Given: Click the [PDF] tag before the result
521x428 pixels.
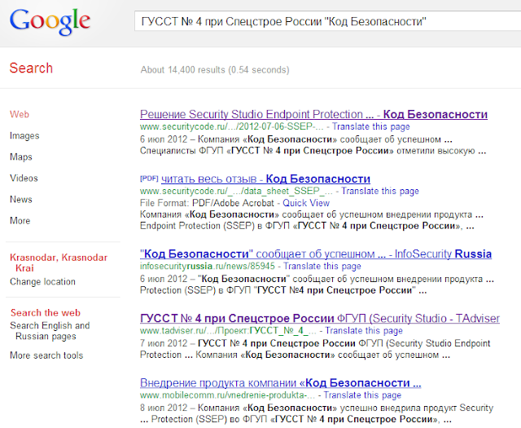Looking at the screenshot, I should 149,179.
